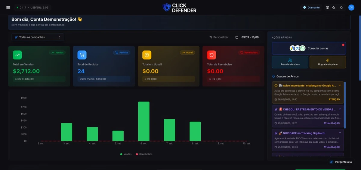
Task: Click the Valor médio: $113.00 text
Action: click(x=93, y=79)
